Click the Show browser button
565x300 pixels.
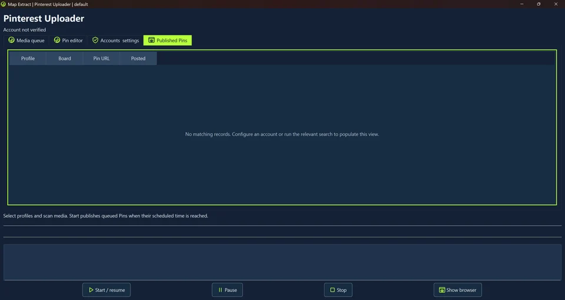tap(458, 290)
